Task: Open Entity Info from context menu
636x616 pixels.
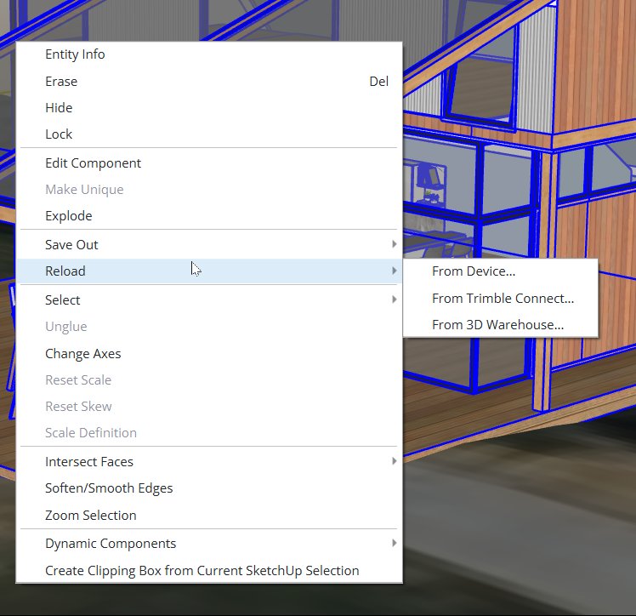Action: click(x=75, y=54)
